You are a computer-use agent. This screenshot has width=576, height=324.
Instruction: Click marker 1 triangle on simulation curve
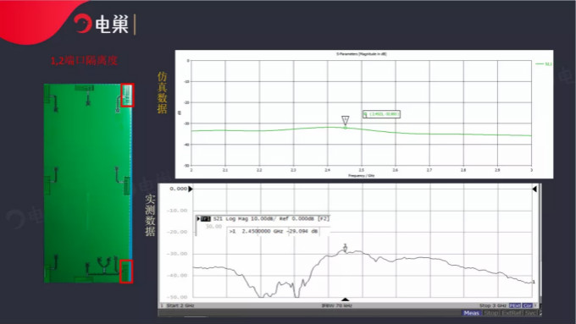[x=346, y=120]
